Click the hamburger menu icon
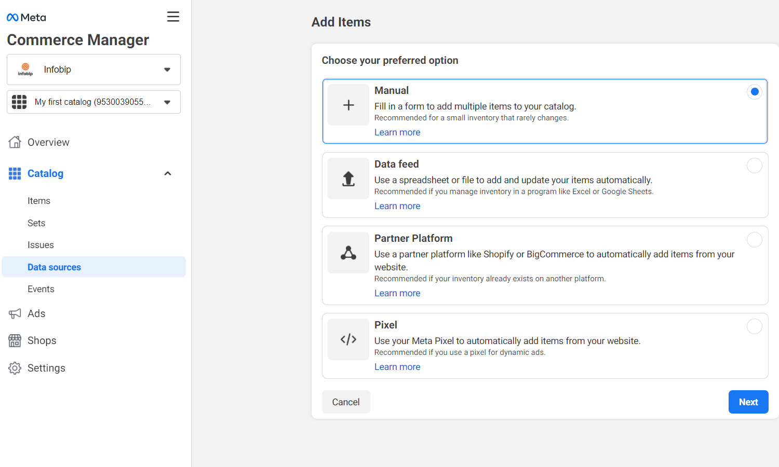Image resolution: width=779 pixels, height=467 pixels. 173,17
